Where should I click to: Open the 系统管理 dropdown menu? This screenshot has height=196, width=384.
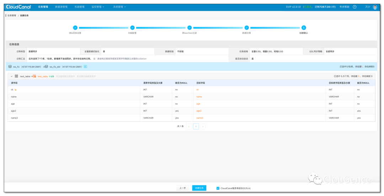(x=119, y=7)
